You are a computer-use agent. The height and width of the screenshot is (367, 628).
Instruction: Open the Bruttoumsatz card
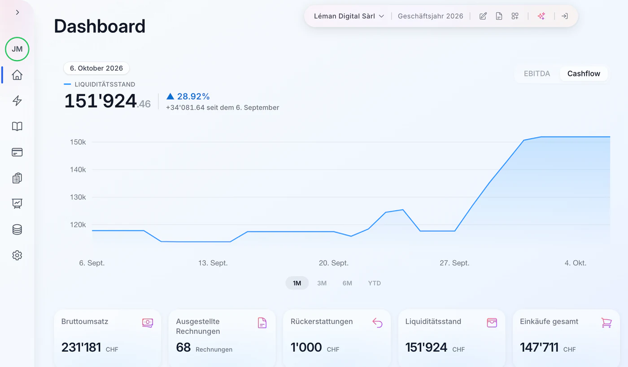107,338
